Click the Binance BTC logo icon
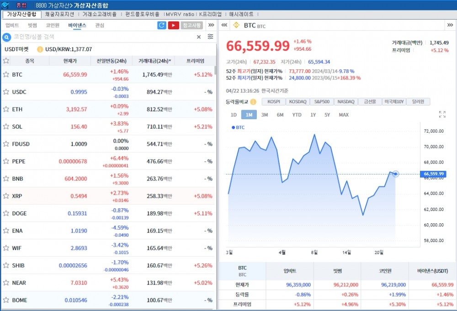This screenshot has height=311, width=457. tap(236, 26)
